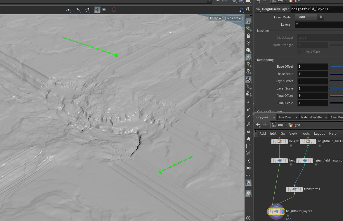Toggle the display materials checkered cube icon
Image resolution: width=343 pixels, height=221 pixels.
248,80
